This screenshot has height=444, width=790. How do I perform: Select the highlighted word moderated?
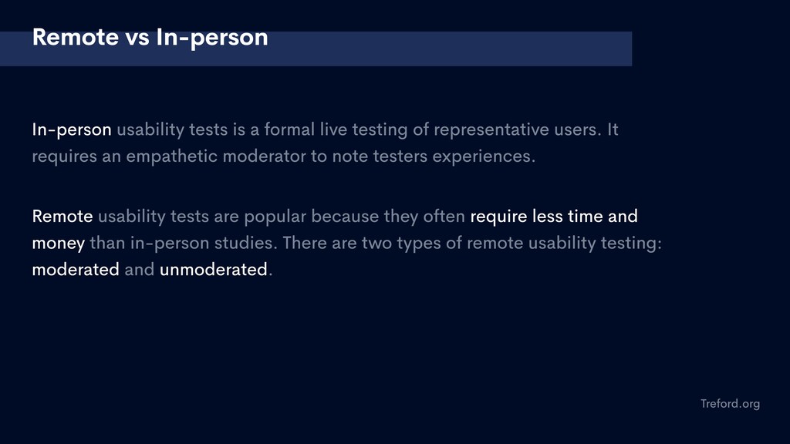76,269
